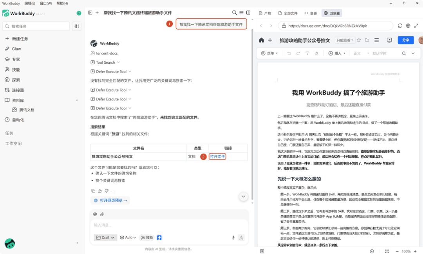Expand the document toolbar chevron
Image resolution: width=423 pixels, height=254 pixels.
413,53
